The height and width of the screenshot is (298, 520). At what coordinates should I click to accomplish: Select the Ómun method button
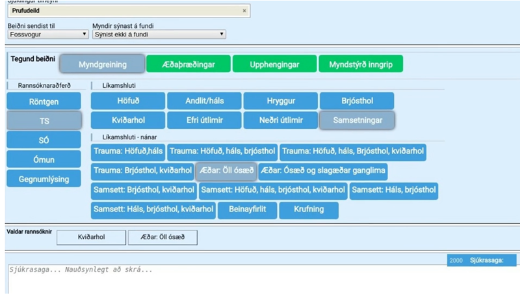click(x=44, y=159)
